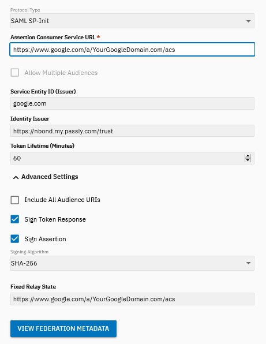Image resolution: width=266 pixels, height=344 pixels.
Task: Click View Federation Metadata button
Action: point(63,328)
